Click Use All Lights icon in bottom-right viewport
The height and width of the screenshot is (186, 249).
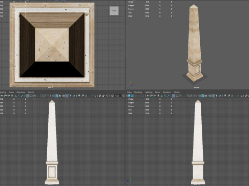tap(216, 96)
